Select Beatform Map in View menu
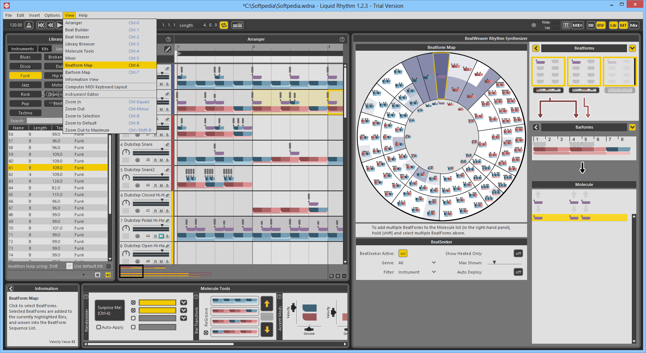Image resolution: width=646 pixels, height=353 pixels. pos(110,65)
